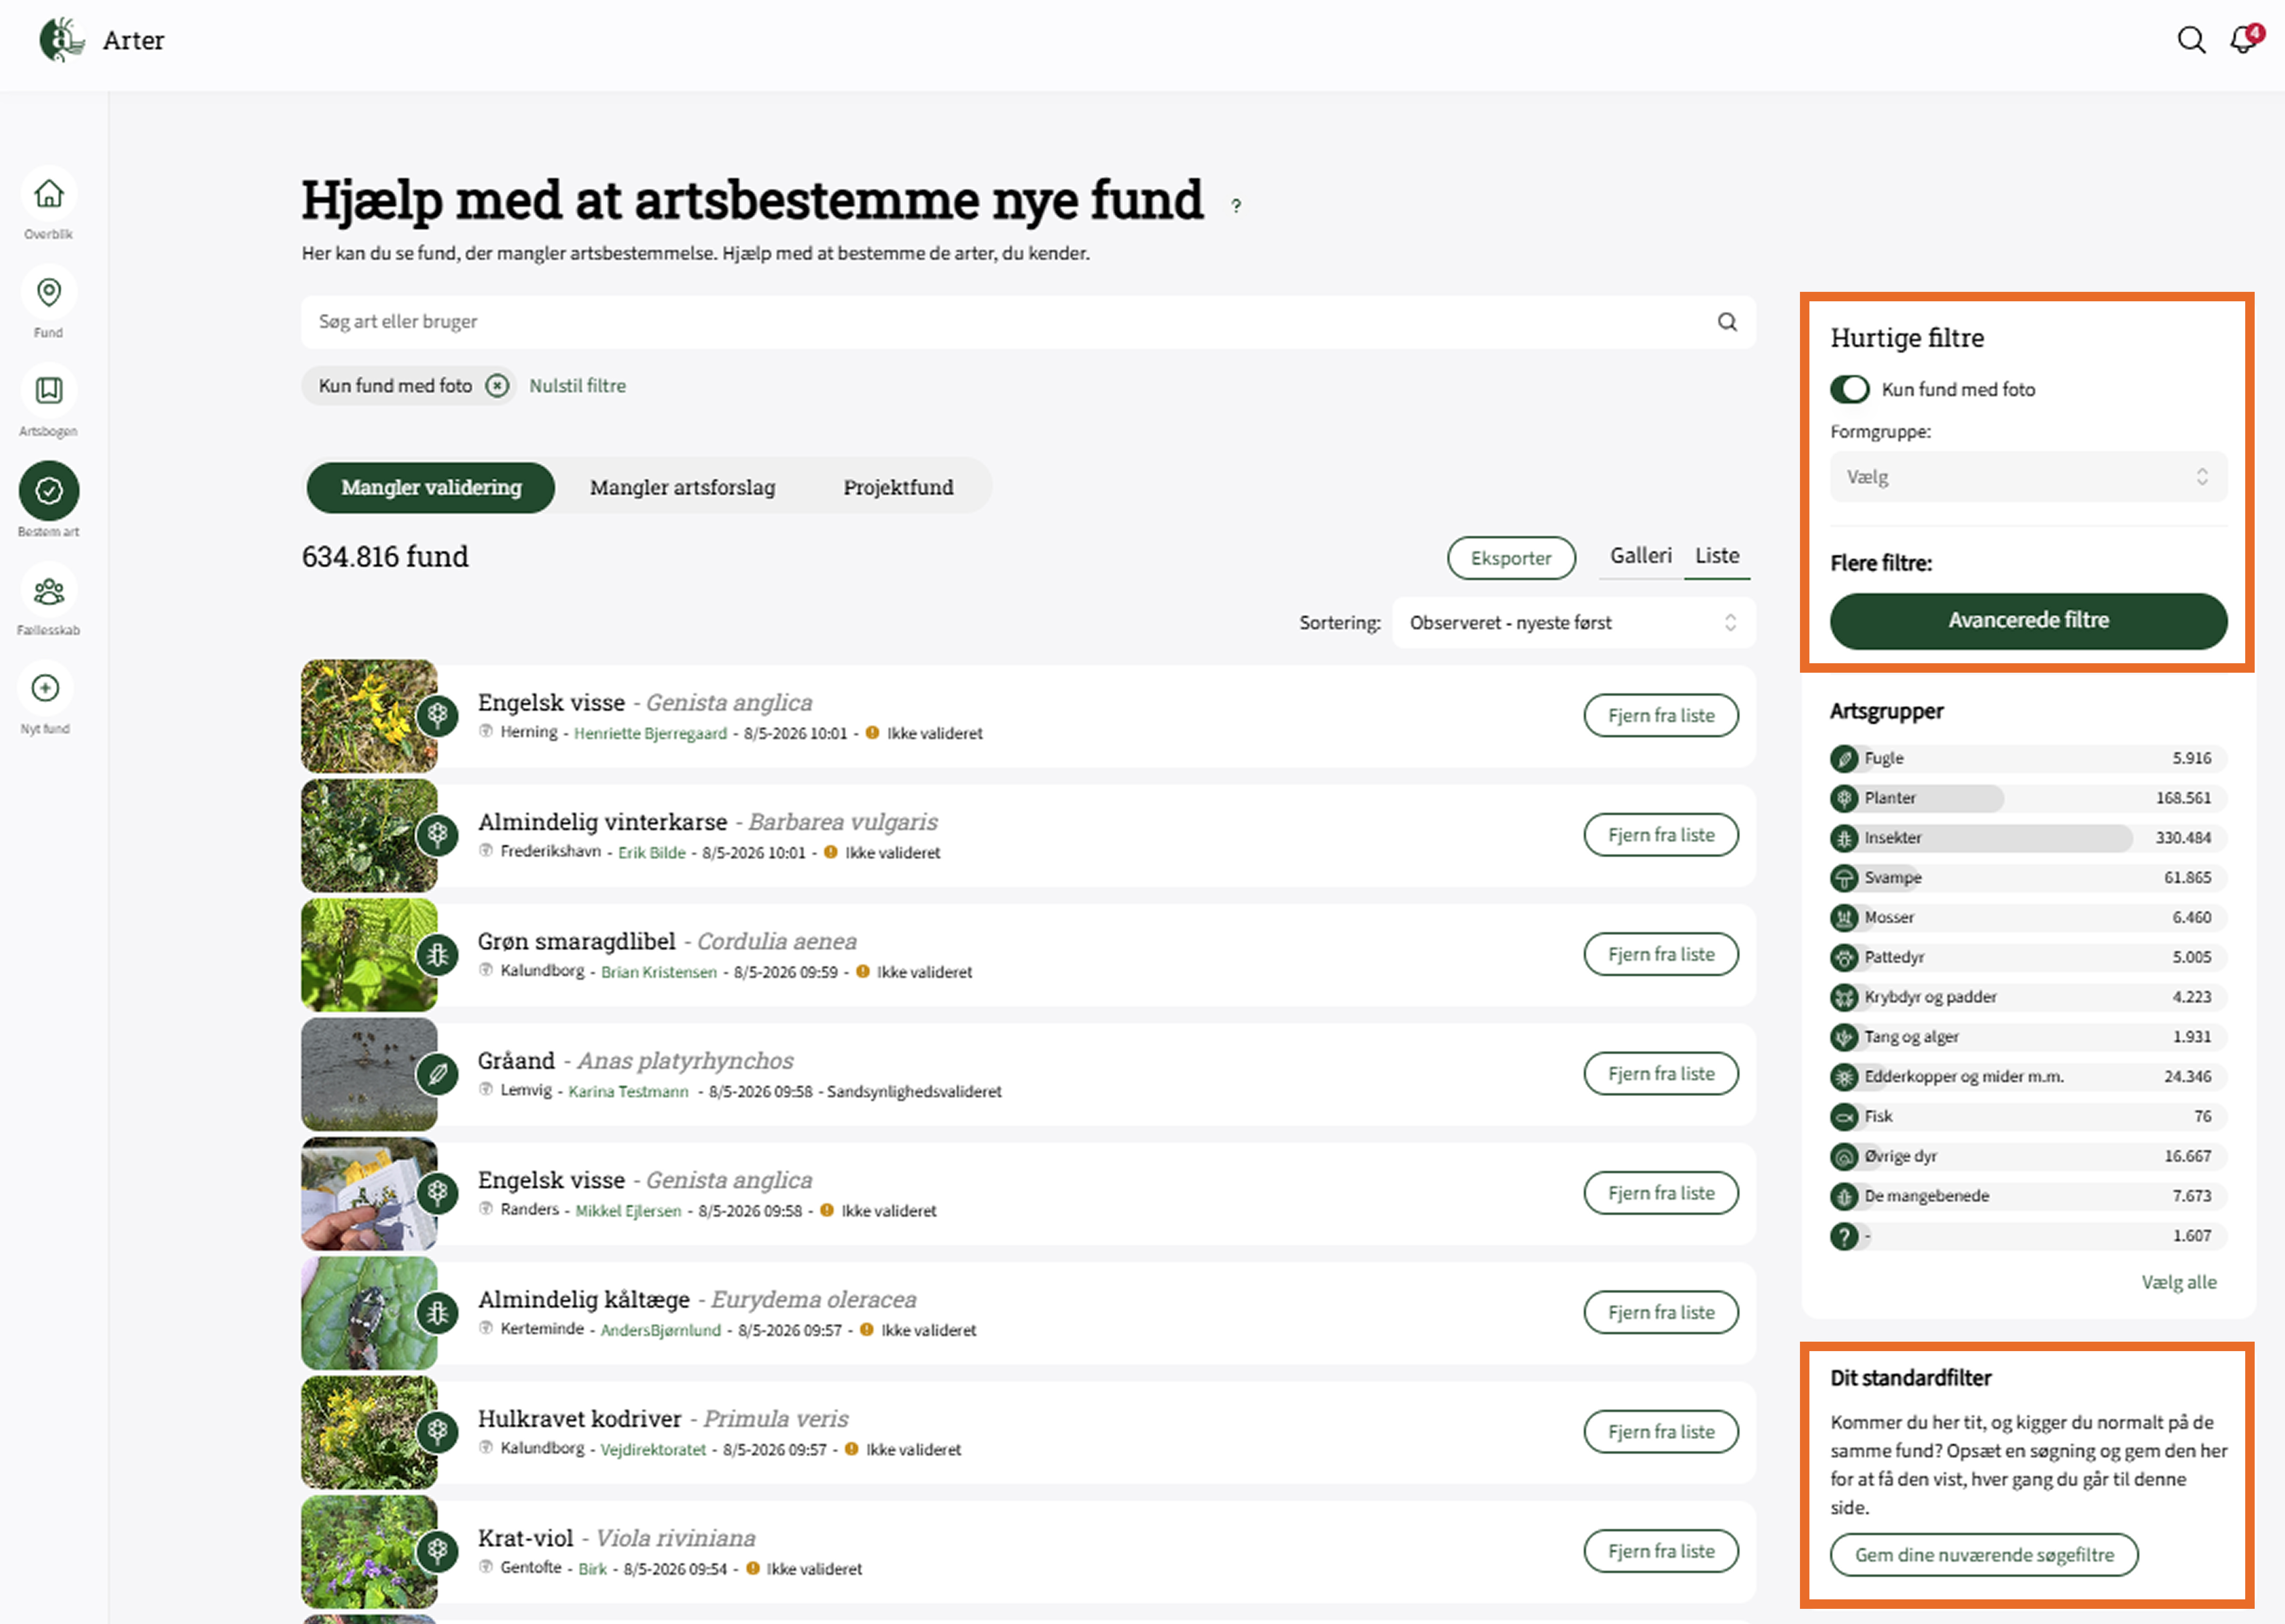Open the Sortering dropdown

point(1573,623)
